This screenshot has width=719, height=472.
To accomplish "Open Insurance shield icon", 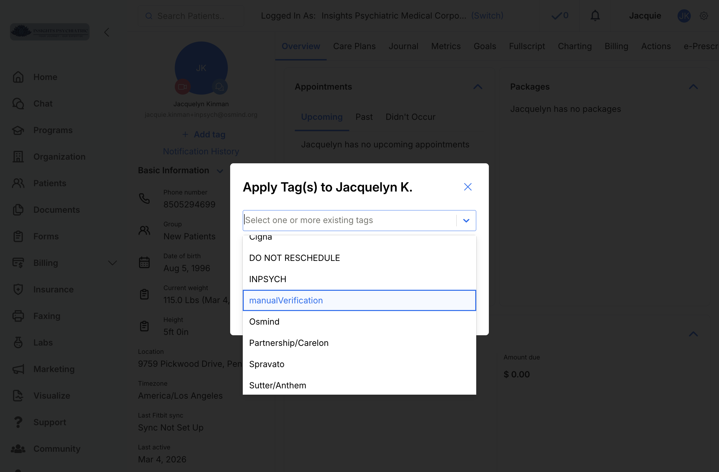I will 18,289.
